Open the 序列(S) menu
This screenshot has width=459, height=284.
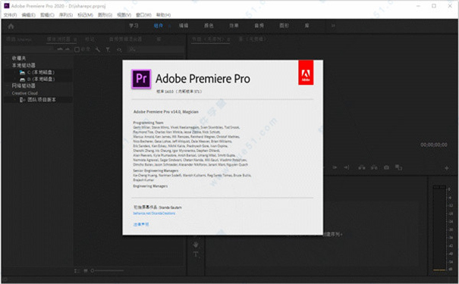66,15
